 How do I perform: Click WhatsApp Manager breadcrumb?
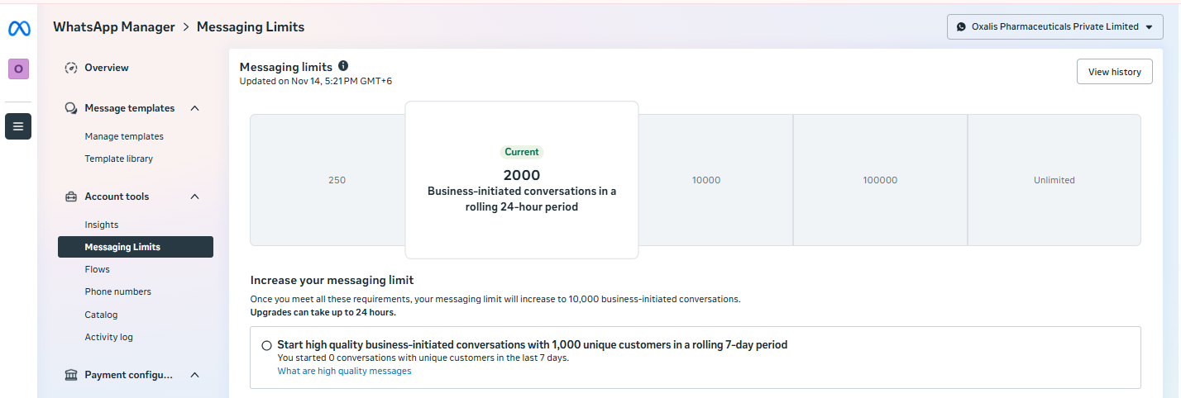click(x=114, y=27)
